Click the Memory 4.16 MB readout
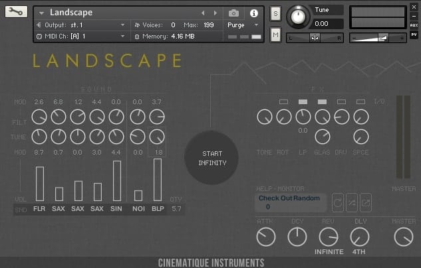 [x=183, y=36]
